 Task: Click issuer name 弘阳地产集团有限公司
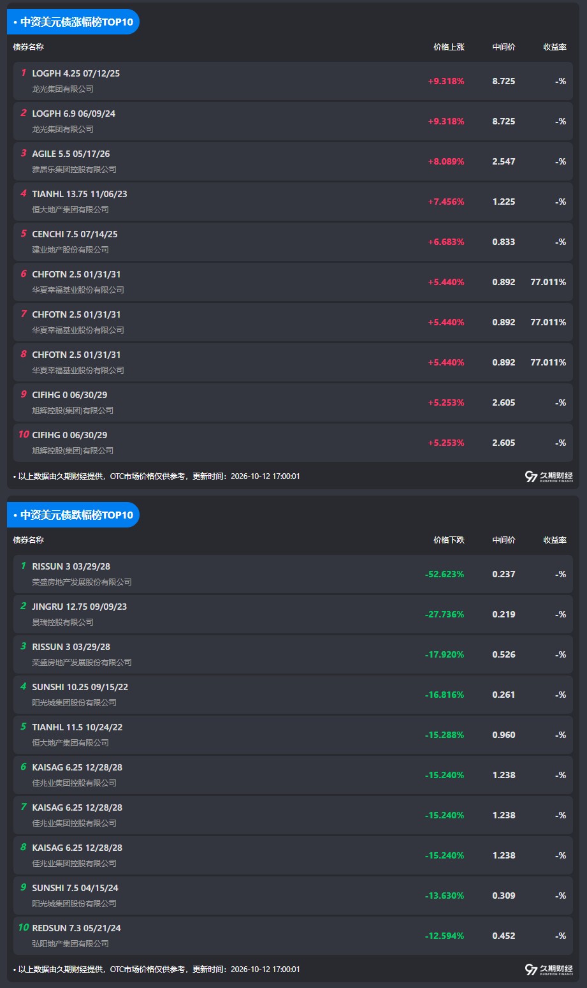pos(71,944)
